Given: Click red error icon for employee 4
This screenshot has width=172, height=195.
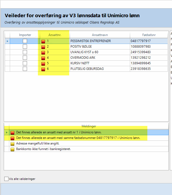Looking at the screenshot, I should click(43, 58).
